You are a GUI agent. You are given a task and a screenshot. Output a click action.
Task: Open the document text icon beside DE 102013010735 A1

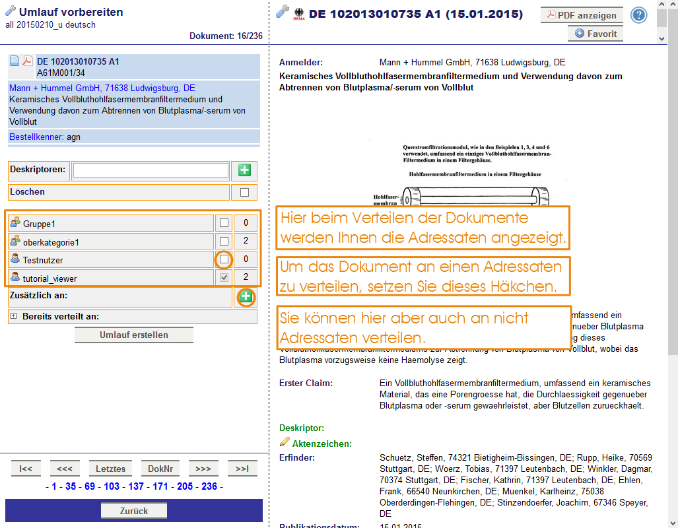(x=15, y=61)
